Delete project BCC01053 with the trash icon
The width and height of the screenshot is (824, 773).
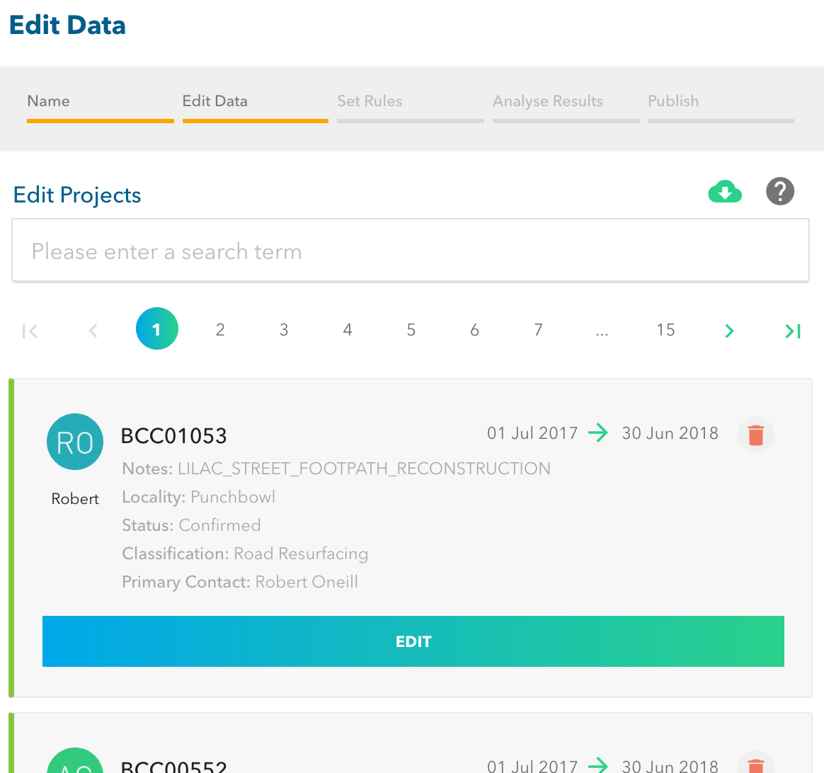[755, 435]
